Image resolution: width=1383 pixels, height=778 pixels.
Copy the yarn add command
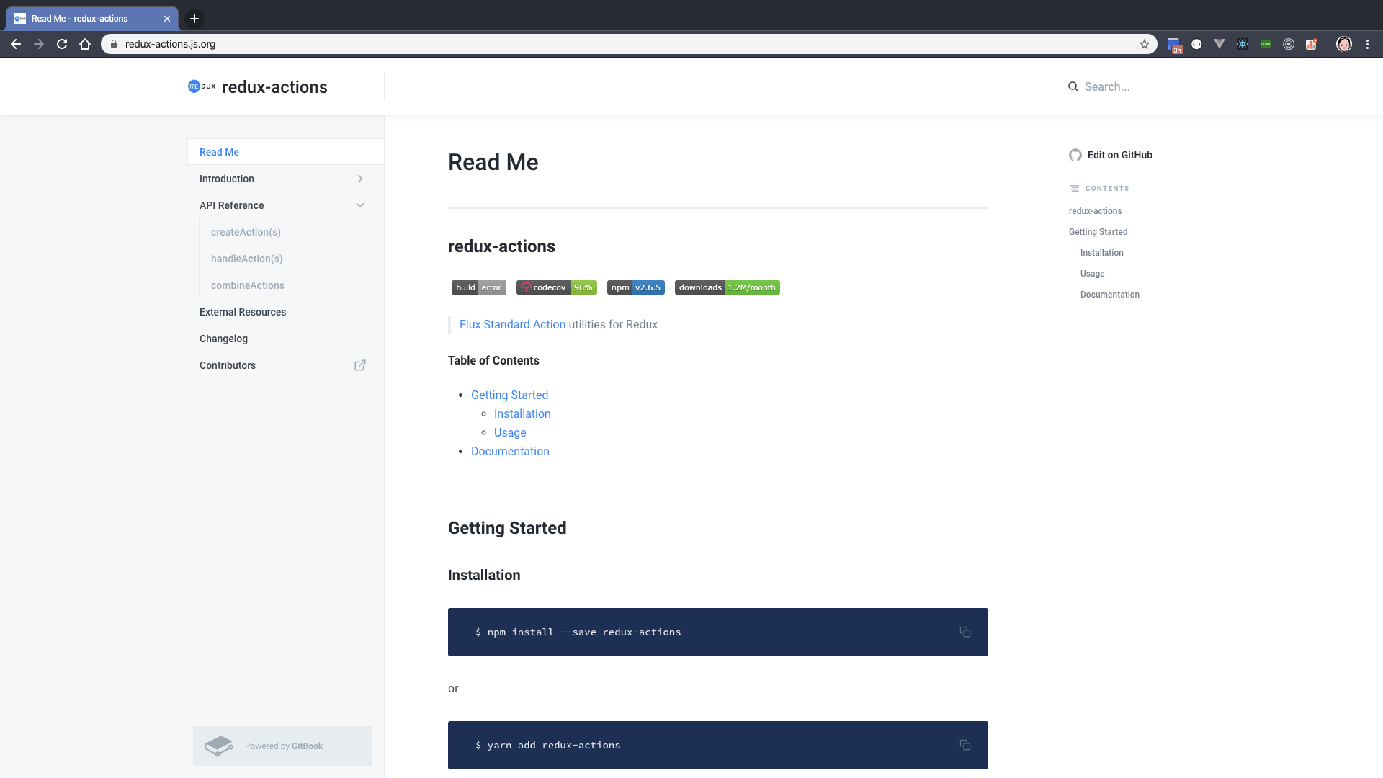pyautogui.click(x=964, y=745)
